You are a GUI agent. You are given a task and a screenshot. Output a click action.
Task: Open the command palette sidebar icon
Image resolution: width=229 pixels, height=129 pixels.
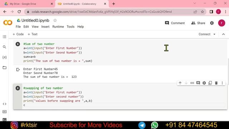click(x=5, y=112)
